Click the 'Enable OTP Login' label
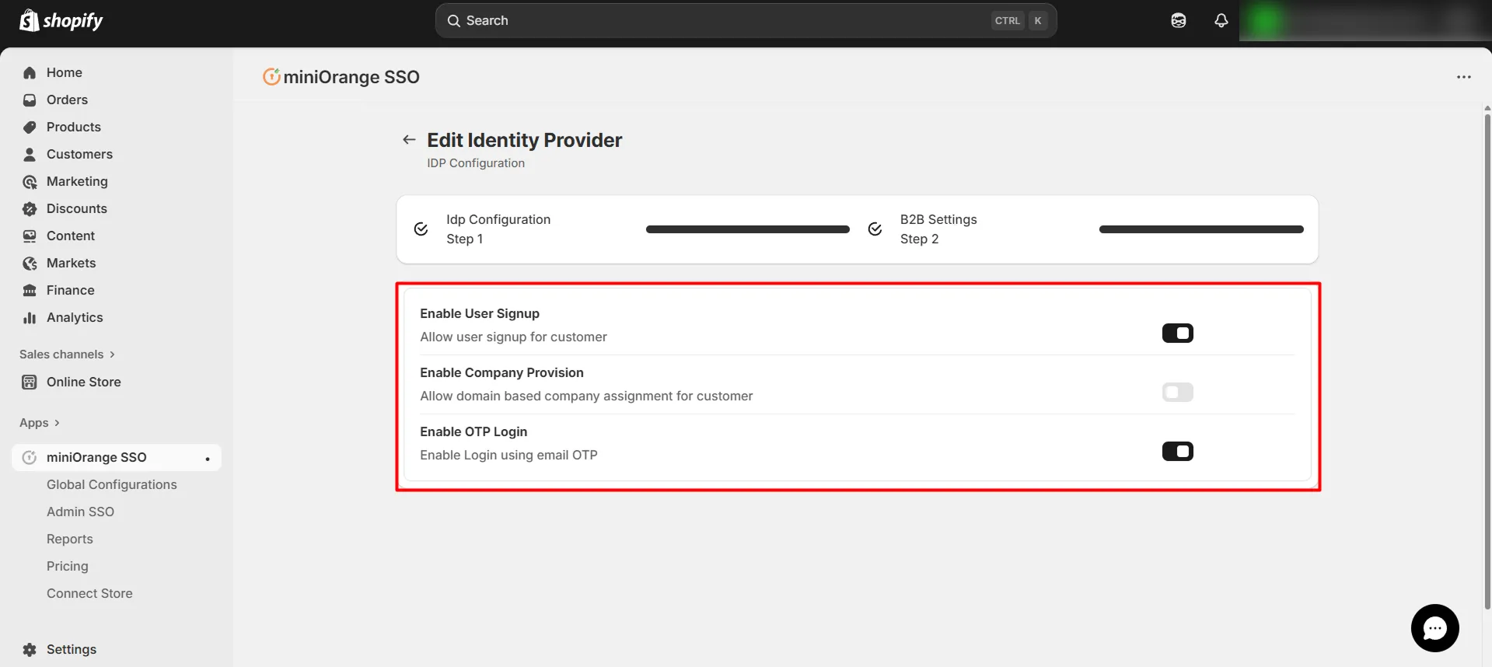The image size is (1492, 667). (473, 431)
